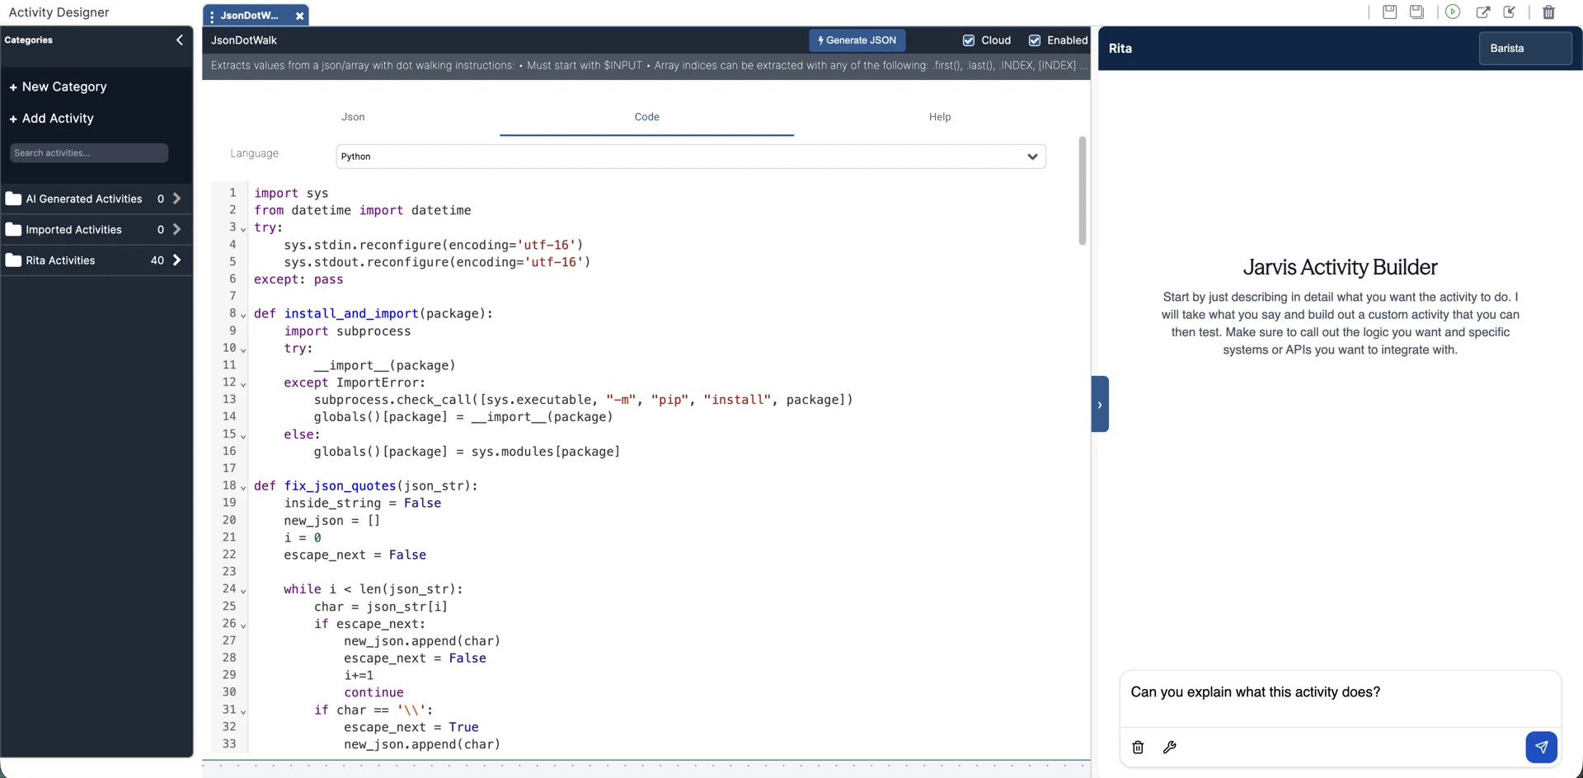The width and height of the screenshot is (1583, 778).
Task: Click the plus icon next to Add Activity
Action: pos(13,119)
